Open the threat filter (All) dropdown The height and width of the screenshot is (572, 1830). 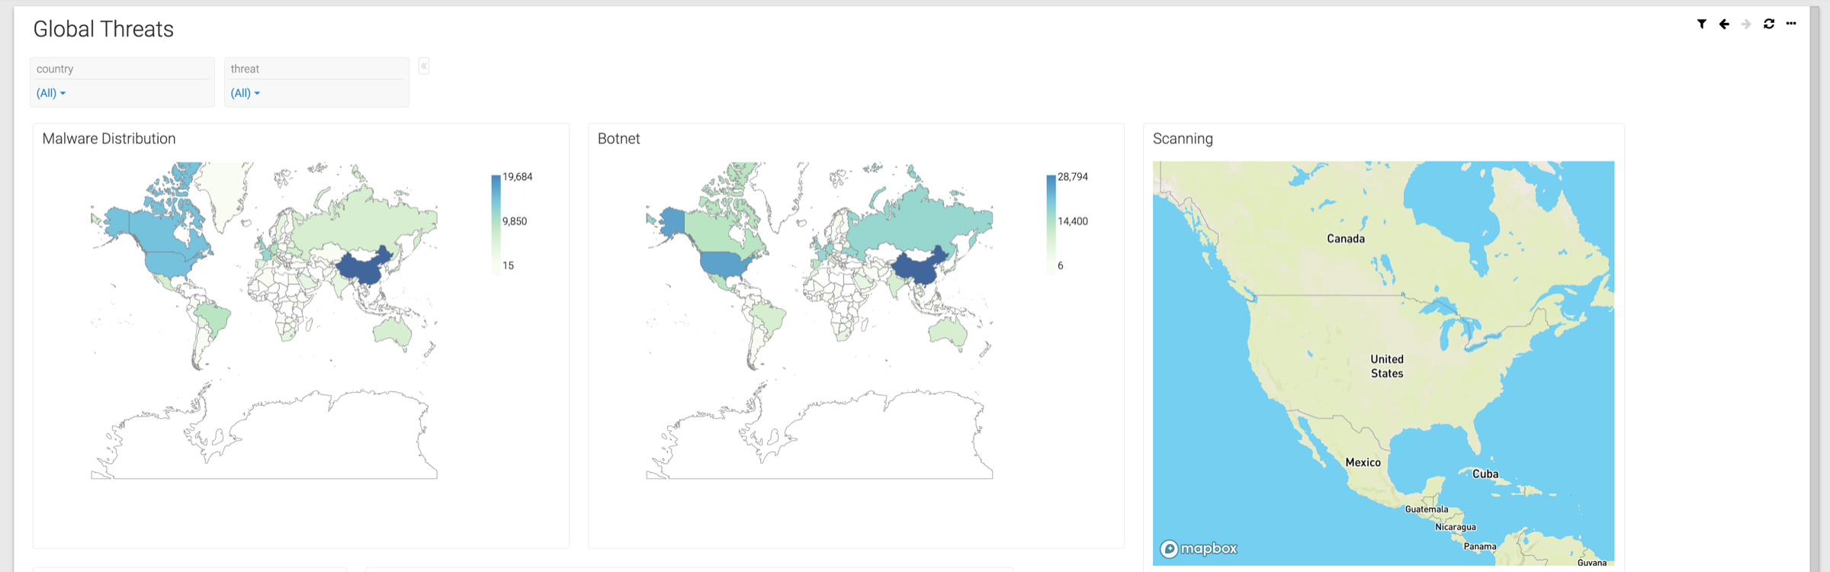pos(246,93)
